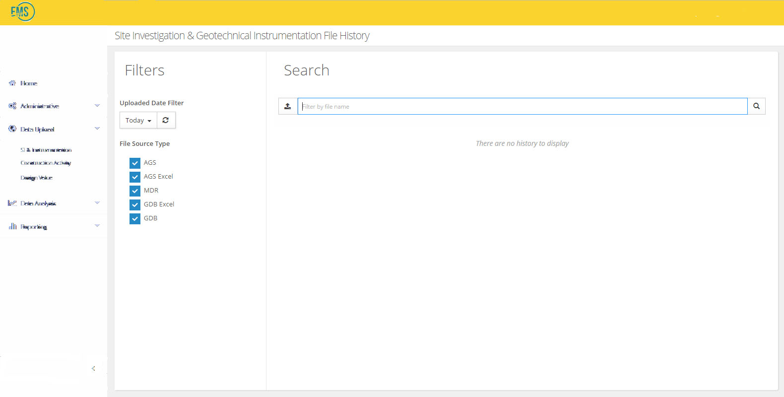The width and height of the screenshot is (784, 397).
Task: Collapse the sidebar with the chevron
Action: [x=93, y=368]
